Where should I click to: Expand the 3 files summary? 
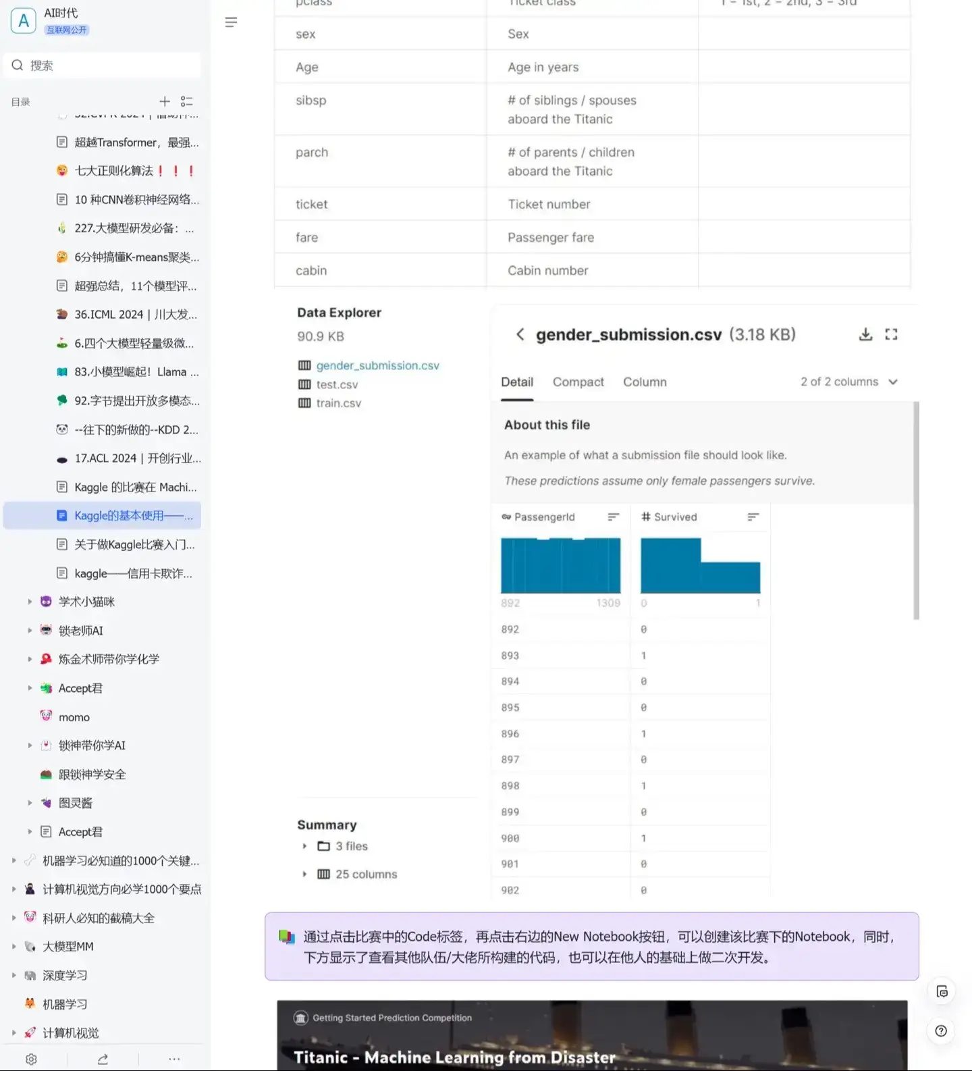pyautogui.click(x=304, y=846)
